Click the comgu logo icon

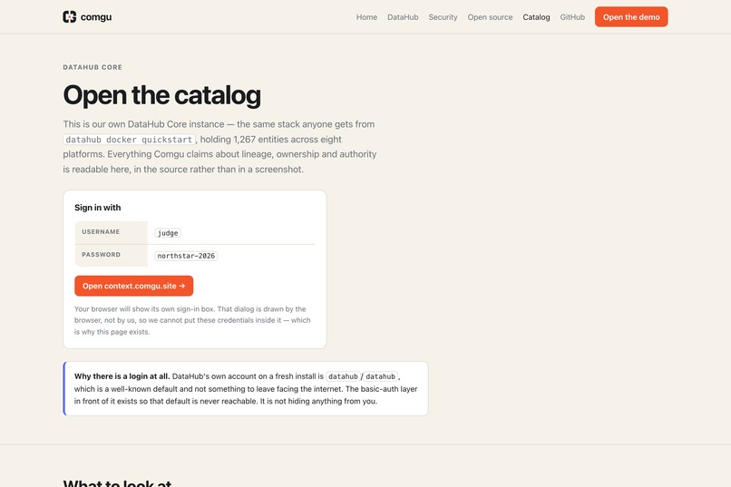click(x=70, y=16)
